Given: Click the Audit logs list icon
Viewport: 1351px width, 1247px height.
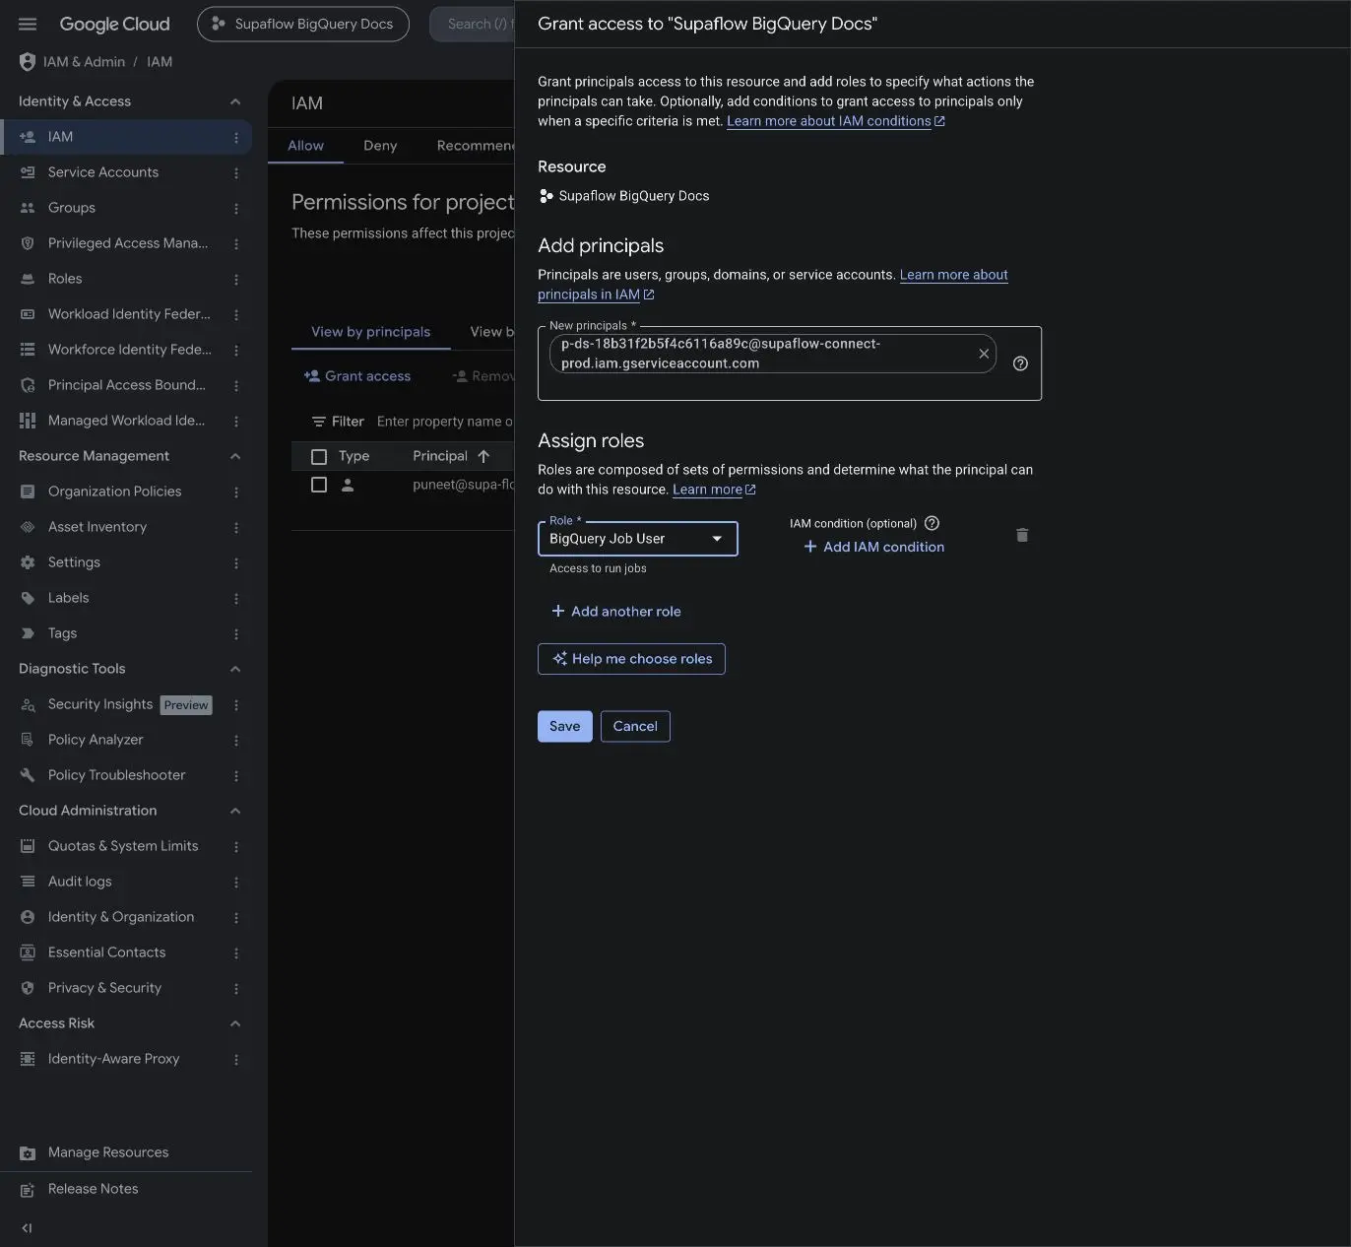Looking at the screenshot, I should (28, 882).
